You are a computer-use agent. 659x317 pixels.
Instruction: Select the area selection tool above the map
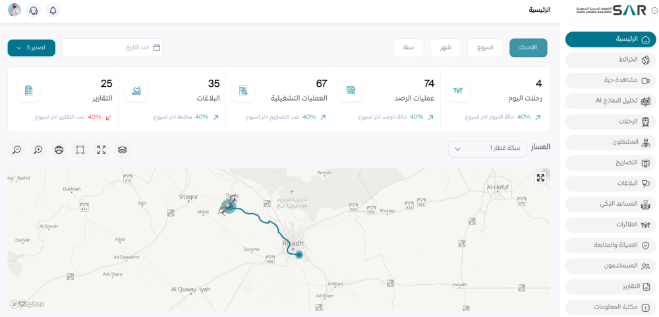80,150
